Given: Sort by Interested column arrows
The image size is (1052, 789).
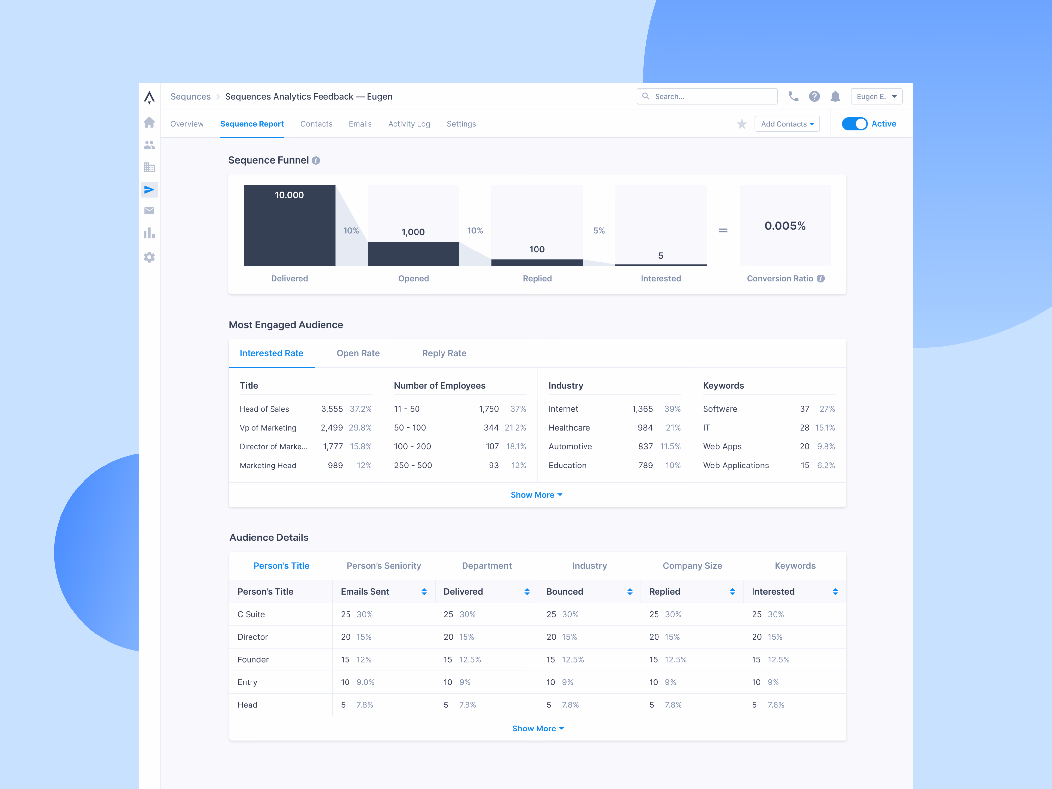Looking at the screenshot, I should (x=835, y=592).
